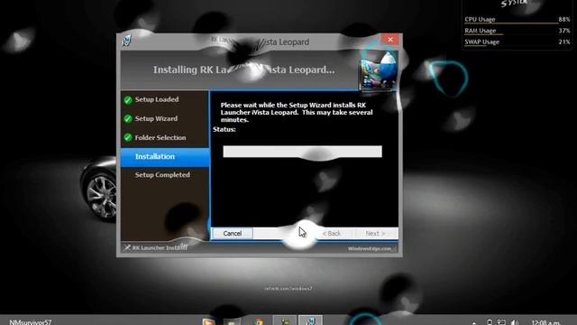577x325 pixels.
Task: Open the WindowsEdge.com link
Action: click(370, 249)
